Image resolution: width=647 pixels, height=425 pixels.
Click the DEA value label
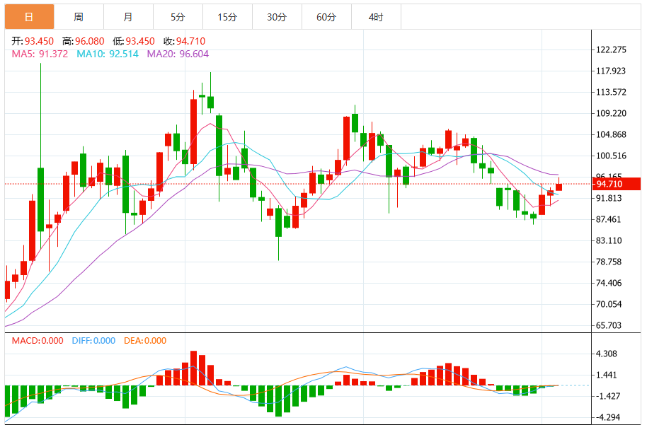click(x=145, y=341)
